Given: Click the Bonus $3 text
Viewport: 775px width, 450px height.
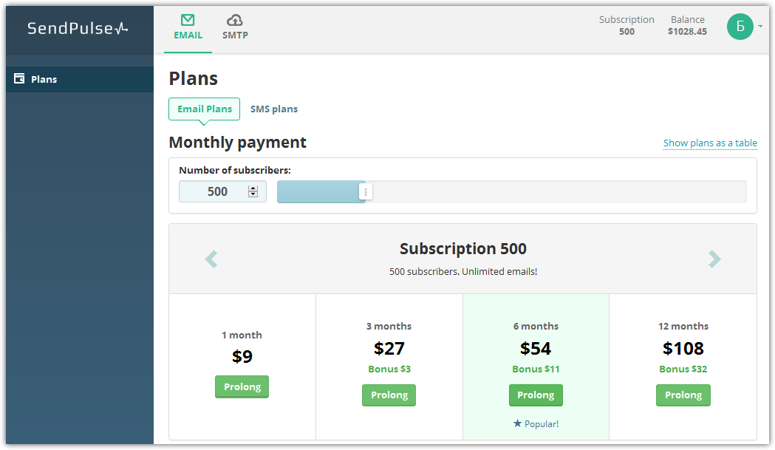Looking at the screenshot, I should coord(389,369).
